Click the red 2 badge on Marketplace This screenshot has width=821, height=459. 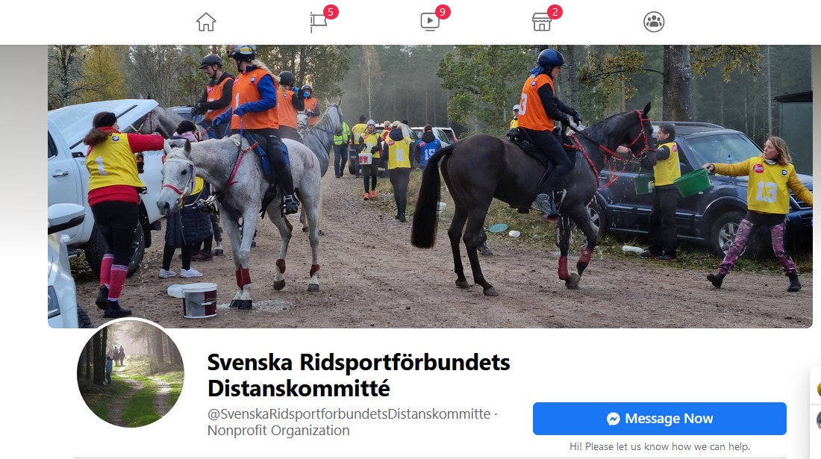point(555,12)
